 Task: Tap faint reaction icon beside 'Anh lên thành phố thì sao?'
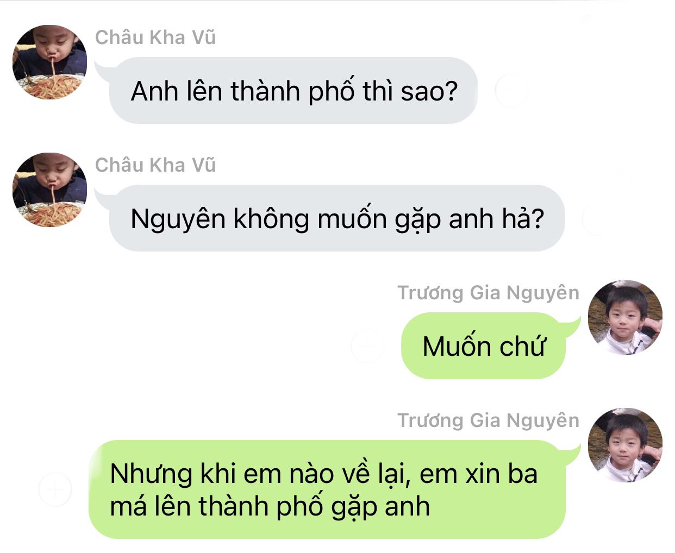click(511, 91)
